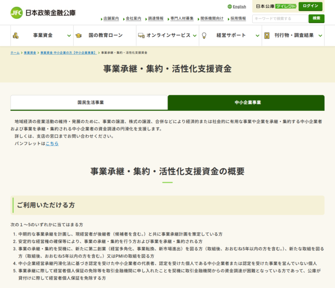
Task: Open the 店舗案内 link
Action: (111, 18)
